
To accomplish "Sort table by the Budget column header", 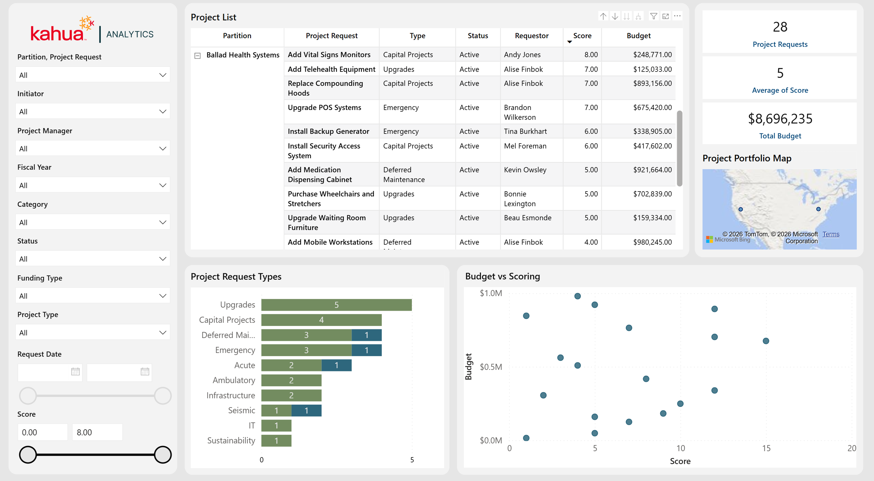I will (638, 36).
